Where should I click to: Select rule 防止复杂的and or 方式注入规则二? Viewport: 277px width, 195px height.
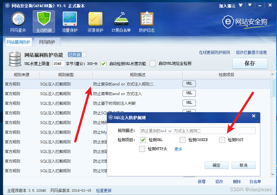tap(137, 84)
